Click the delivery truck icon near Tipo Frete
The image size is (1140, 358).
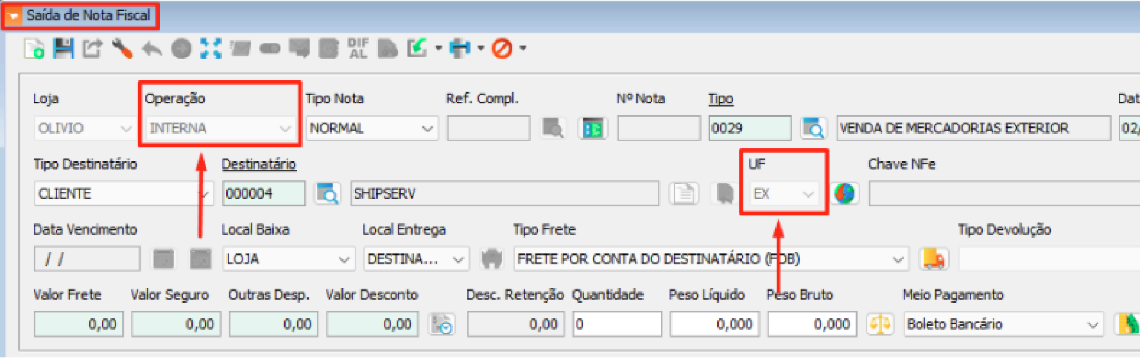click(934, 259)
